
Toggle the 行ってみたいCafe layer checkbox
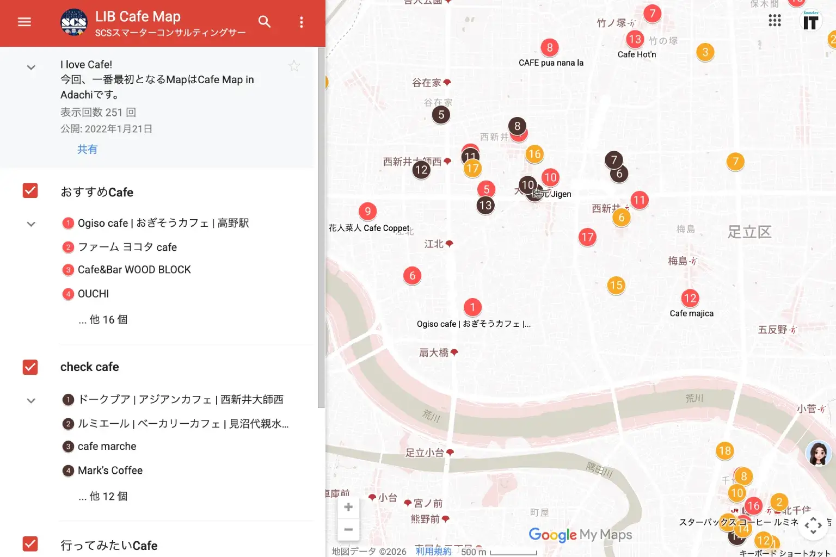(30, 543)
